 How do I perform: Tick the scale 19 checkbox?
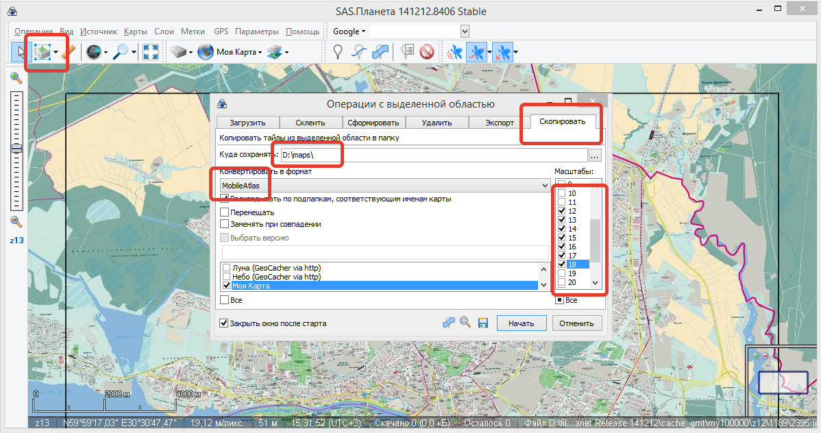[562, 273]
